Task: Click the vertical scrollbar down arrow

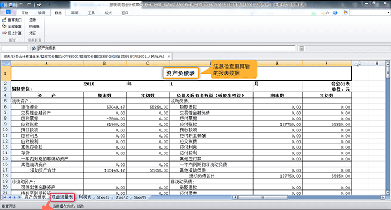Action: click(x=388, y=192)
